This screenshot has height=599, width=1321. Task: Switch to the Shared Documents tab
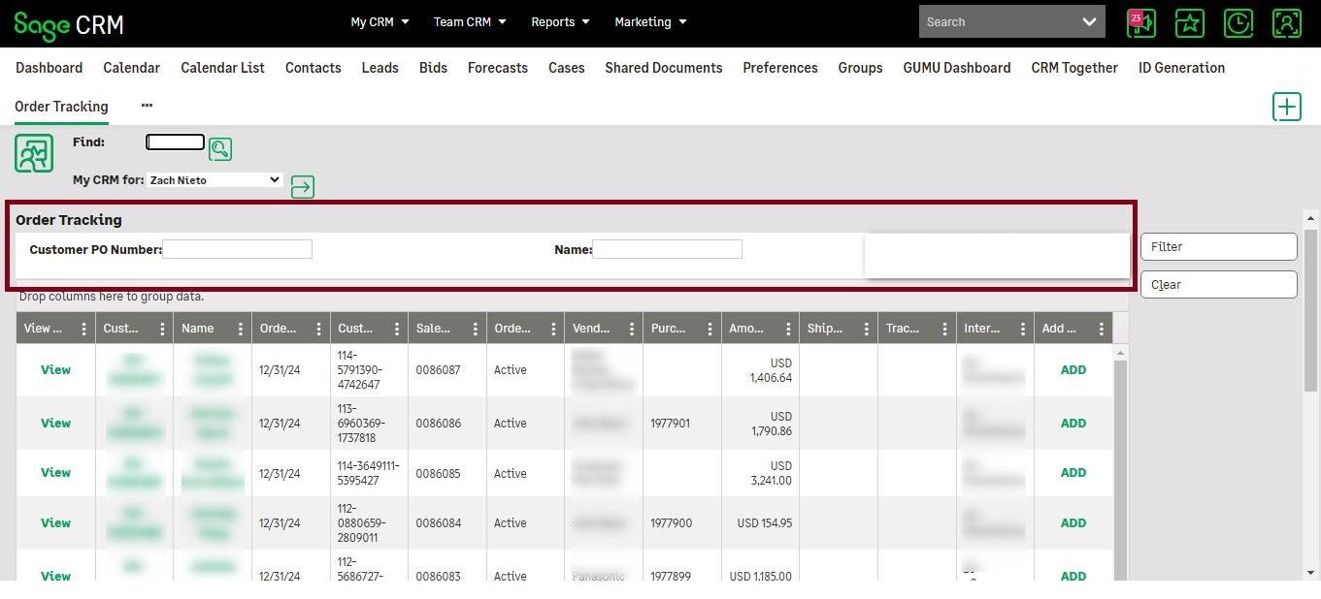[663, 68]
